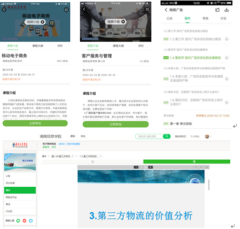The width and height of the screenshot is (240, 229).
Task: Switch to 考核 tab in 网络广告
Action: pyautogui.click(x=205, y=18)
